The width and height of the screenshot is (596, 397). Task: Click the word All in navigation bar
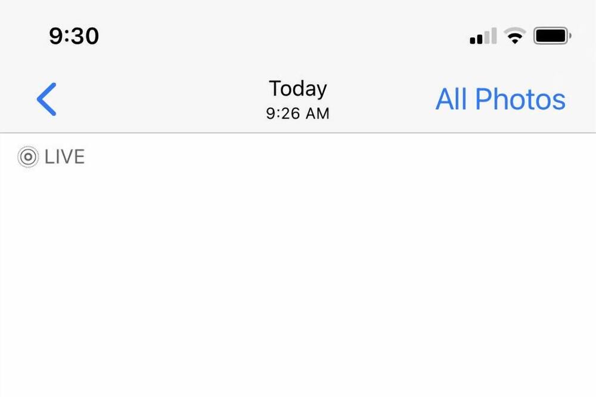tap(451, 99)
